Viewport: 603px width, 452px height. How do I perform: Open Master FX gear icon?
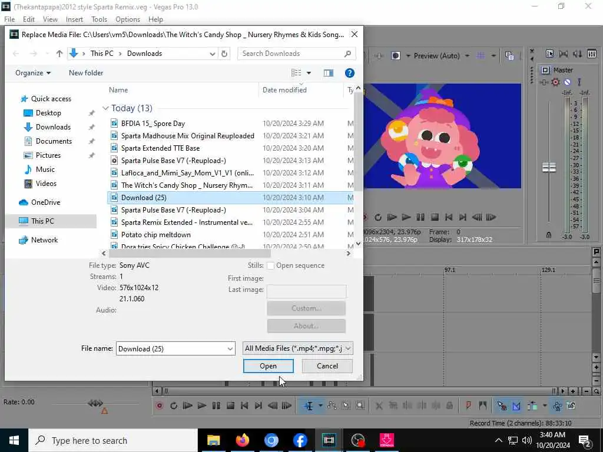[x=555, y=82]
